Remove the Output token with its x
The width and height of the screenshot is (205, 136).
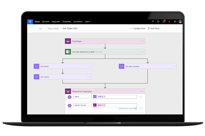(x=104, y=97)
